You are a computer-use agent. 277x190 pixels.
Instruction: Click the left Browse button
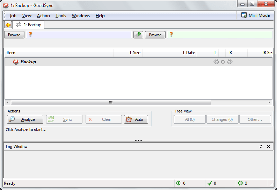[14, 35]
